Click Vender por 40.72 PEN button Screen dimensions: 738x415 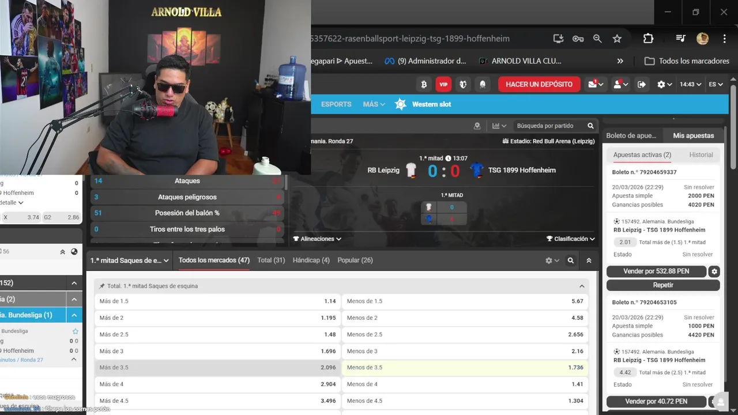click(656, 402)
